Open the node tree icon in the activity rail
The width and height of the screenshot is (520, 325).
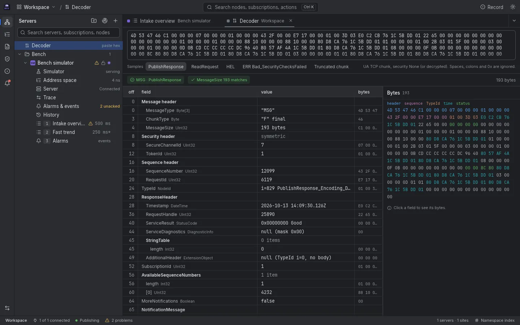7,34
